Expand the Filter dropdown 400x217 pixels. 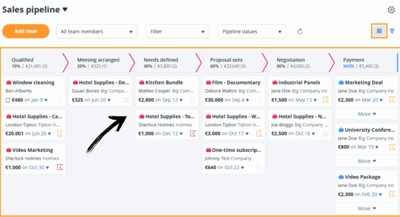click(x=177, y=32)
